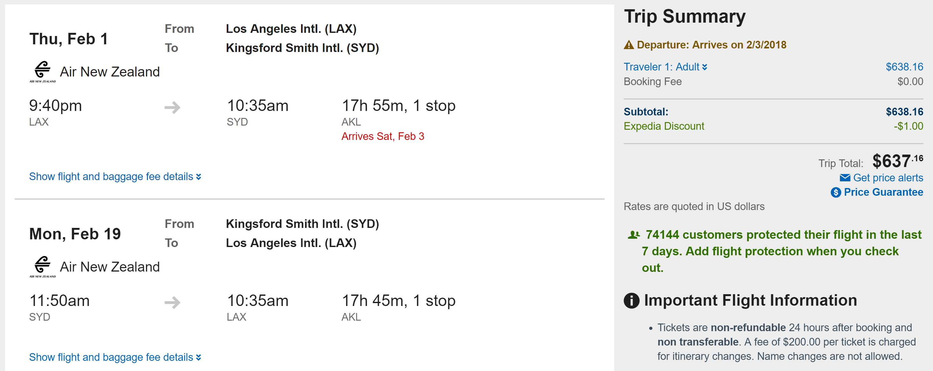Viewport: 933px width, 371px height.
Task: Click the Air New Zealand logo on Feb 1 flight
Action: (42, 71)
